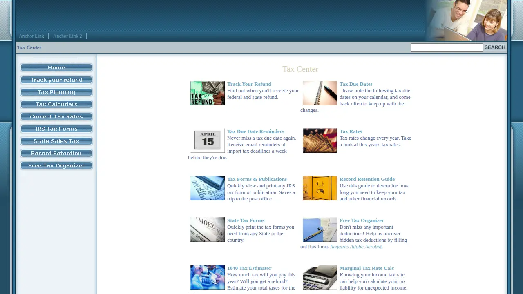Open Record Retention Guide heading link
The image size is (523, 294).
[x=367, y=179]
